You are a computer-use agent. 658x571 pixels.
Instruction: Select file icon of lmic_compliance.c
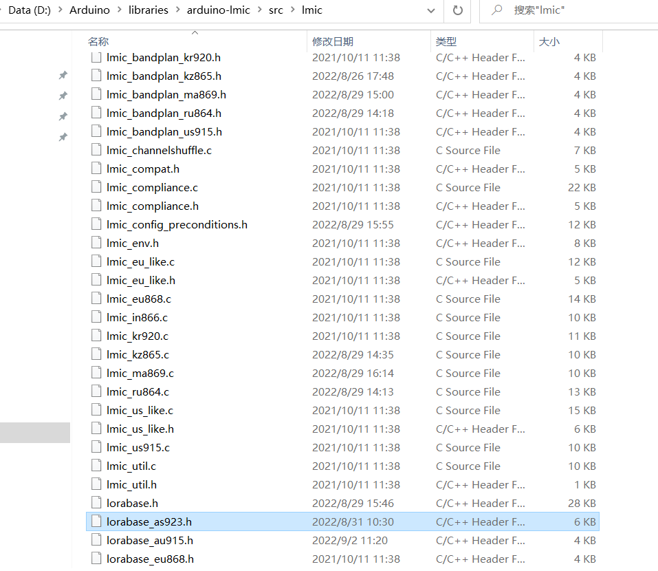(96, 187)
